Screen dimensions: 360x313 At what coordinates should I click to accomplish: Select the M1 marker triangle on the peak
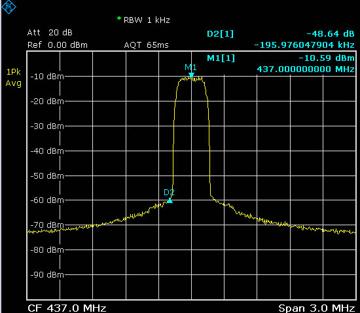[x=191, y=75]
